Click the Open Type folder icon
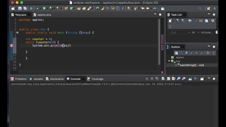Screen dimensions: 226x127 pyautogui.click(x=79, y=8)
